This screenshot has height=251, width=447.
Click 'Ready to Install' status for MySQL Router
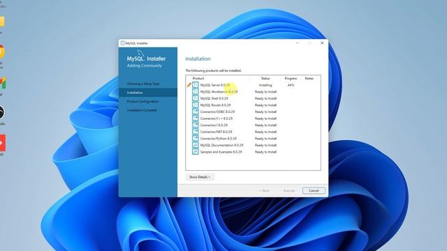pyautogui.click(x=265, y=105)
